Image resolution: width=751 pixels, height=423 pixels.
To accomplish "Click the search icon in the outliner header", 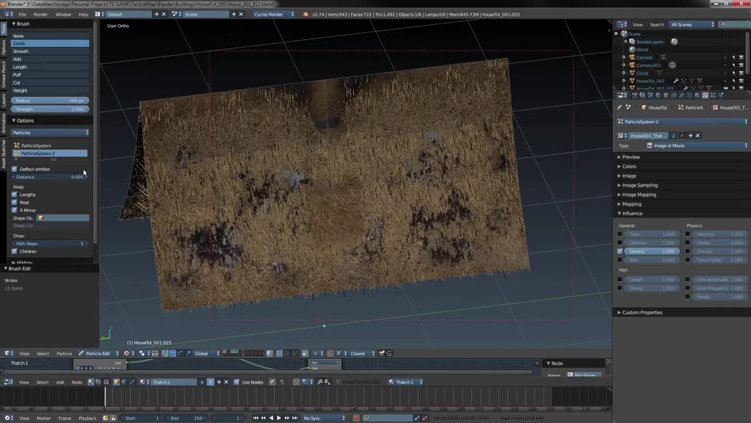I will coord(722,25).
